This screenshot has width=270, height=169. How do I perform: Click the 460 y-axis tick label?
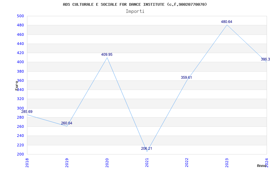tap(20, 34)
